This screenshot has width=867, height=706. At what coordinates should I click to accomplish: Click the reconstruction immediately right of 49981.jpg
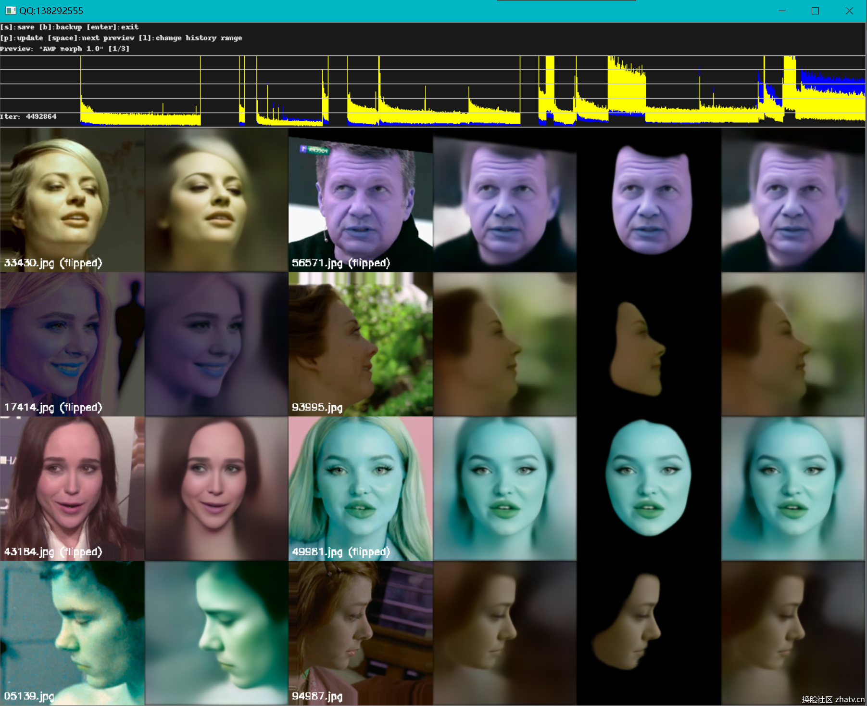505,488
